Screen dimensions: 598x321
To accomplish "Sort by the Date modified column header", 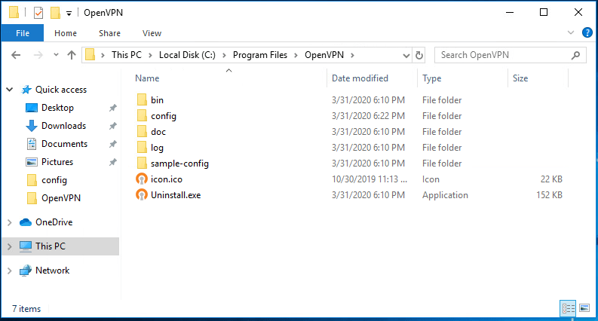I will tap(360, 78).
